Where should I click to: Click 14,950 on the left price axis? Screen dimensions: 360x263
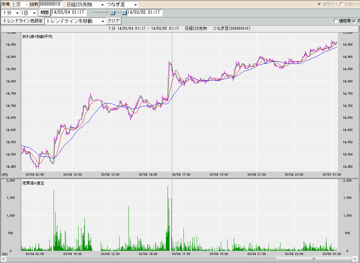pyautogui.click(x=11, y=44)
